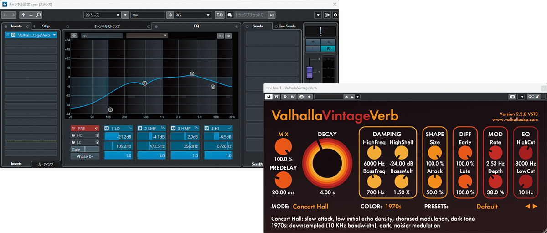The image size is (547, 233).
Task: Click the MIX knob
Action: [x=284, y=146]
